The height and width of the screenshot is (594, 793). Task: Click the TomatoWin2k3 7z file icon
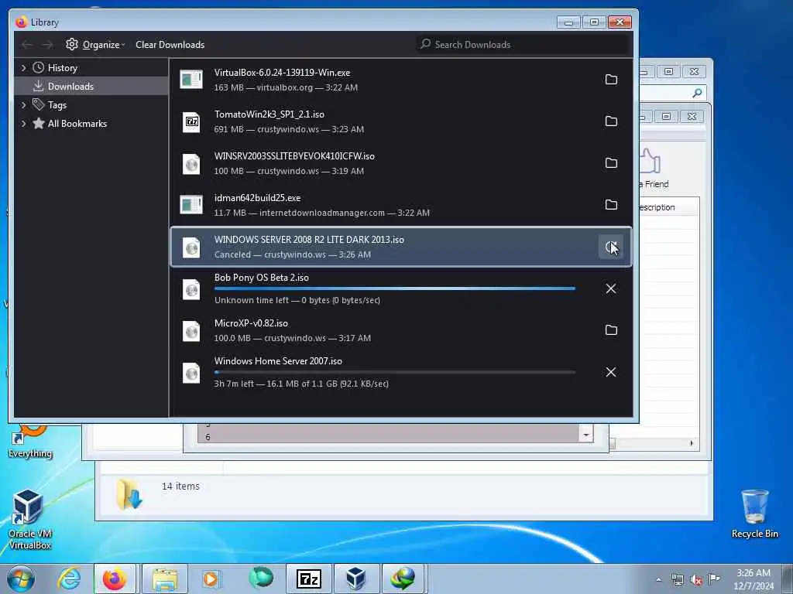[191, 121]
